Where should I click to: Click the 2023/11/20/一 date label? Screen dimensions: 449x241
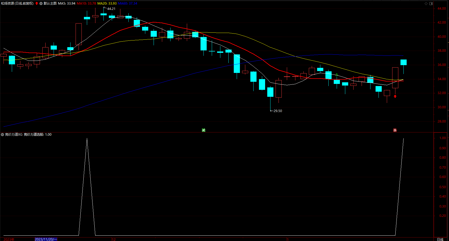click(x=46, y=239)
